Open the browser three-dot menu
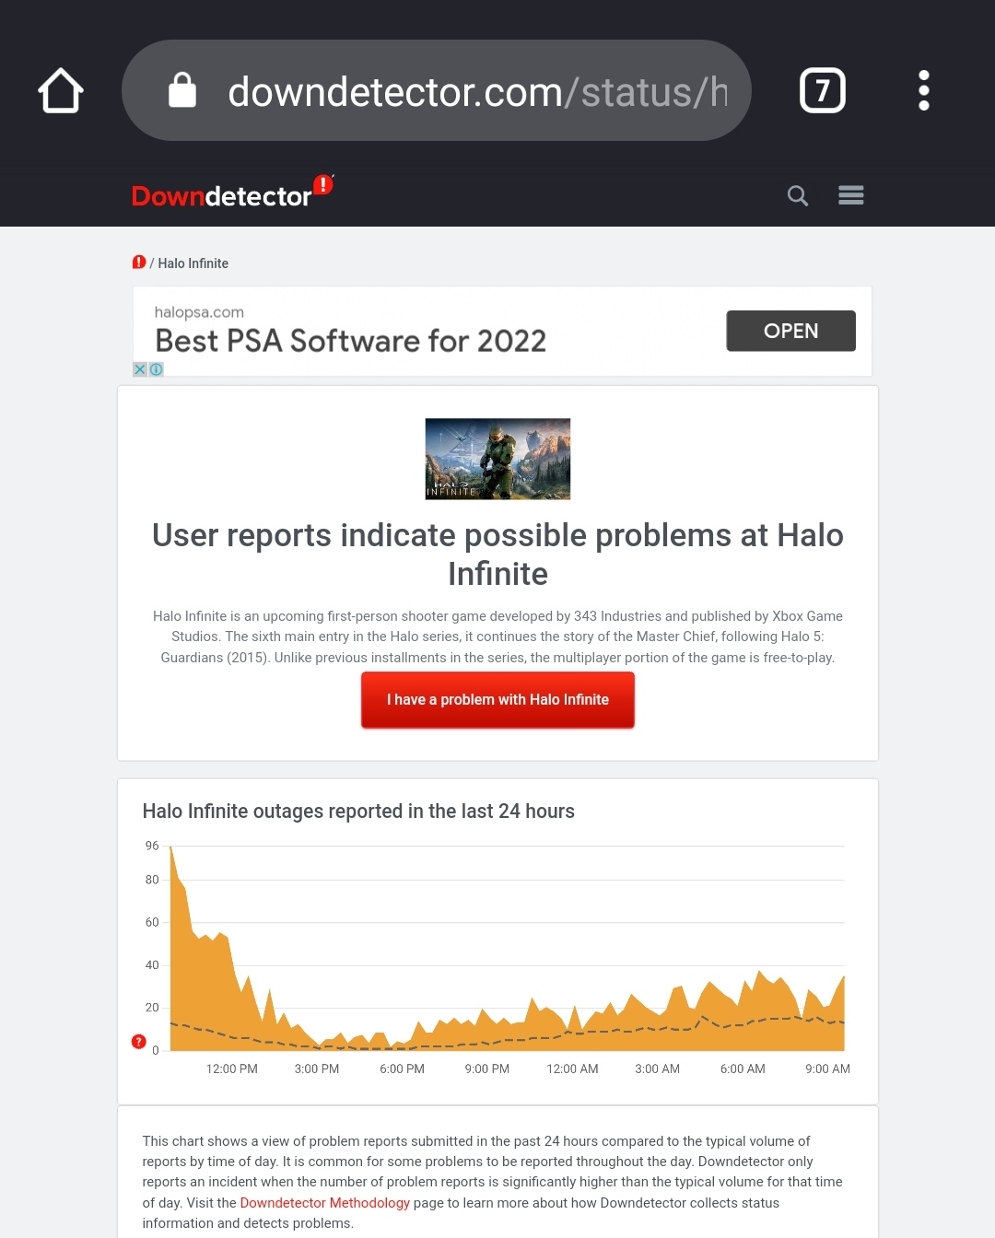 pyautogui.click(x=924, y=90)
